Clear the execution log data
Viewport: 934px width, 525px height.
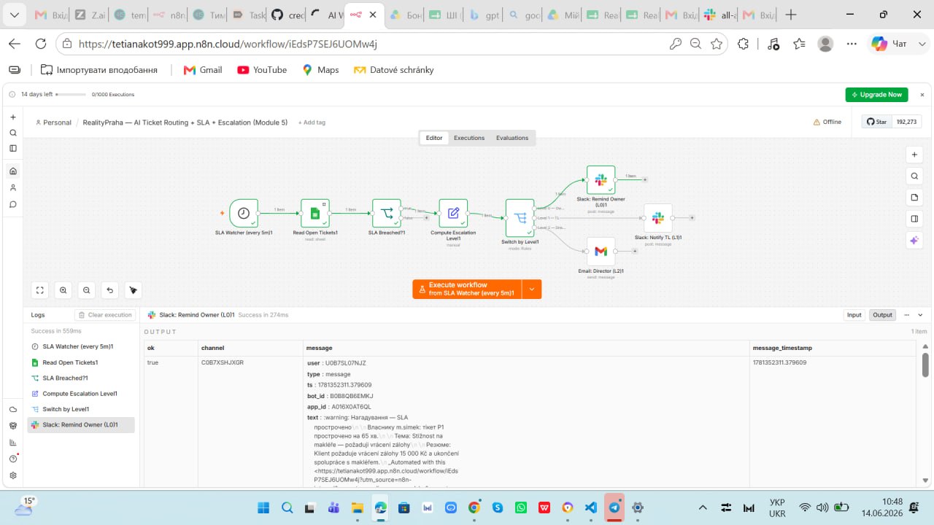coord(105,315)
